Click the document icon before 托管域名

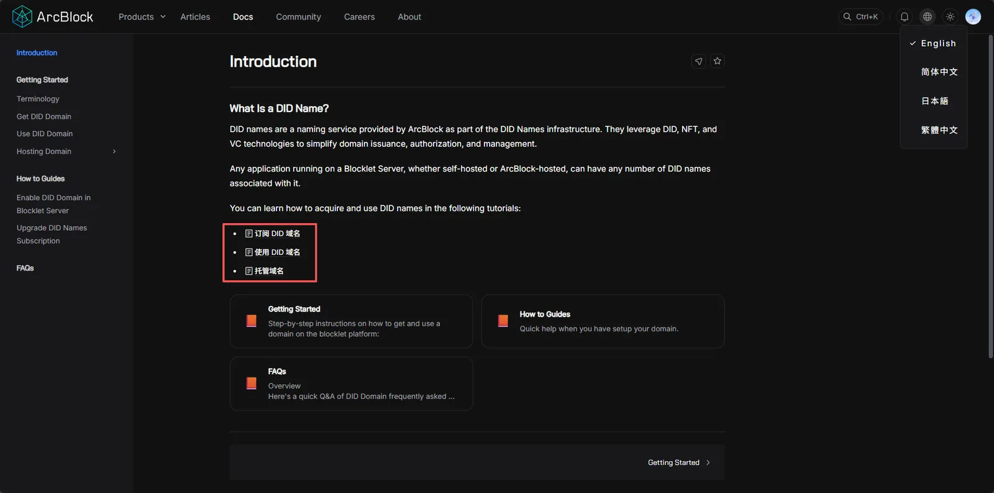click(x=249, y=271)
